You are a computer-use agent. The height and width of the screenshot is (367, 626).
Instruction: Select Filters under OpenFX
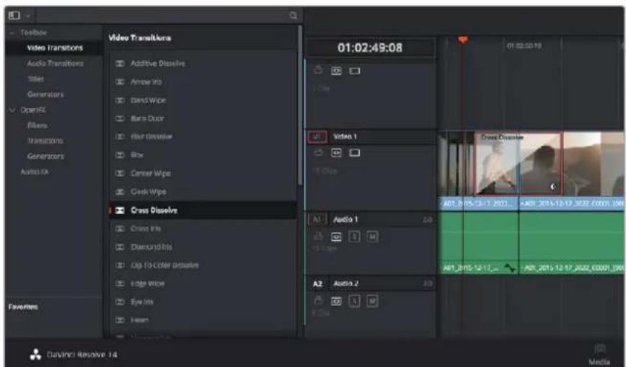coord(37,125)
